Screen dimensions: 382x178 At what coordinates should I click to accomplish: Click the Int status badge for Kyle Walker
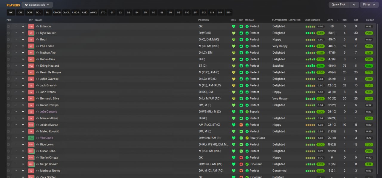click(31, 33)
